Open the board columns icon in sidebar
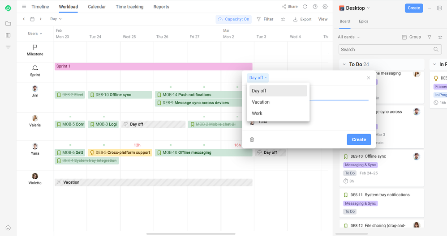This screenshot has height=236, width=447. click(8, 35)
